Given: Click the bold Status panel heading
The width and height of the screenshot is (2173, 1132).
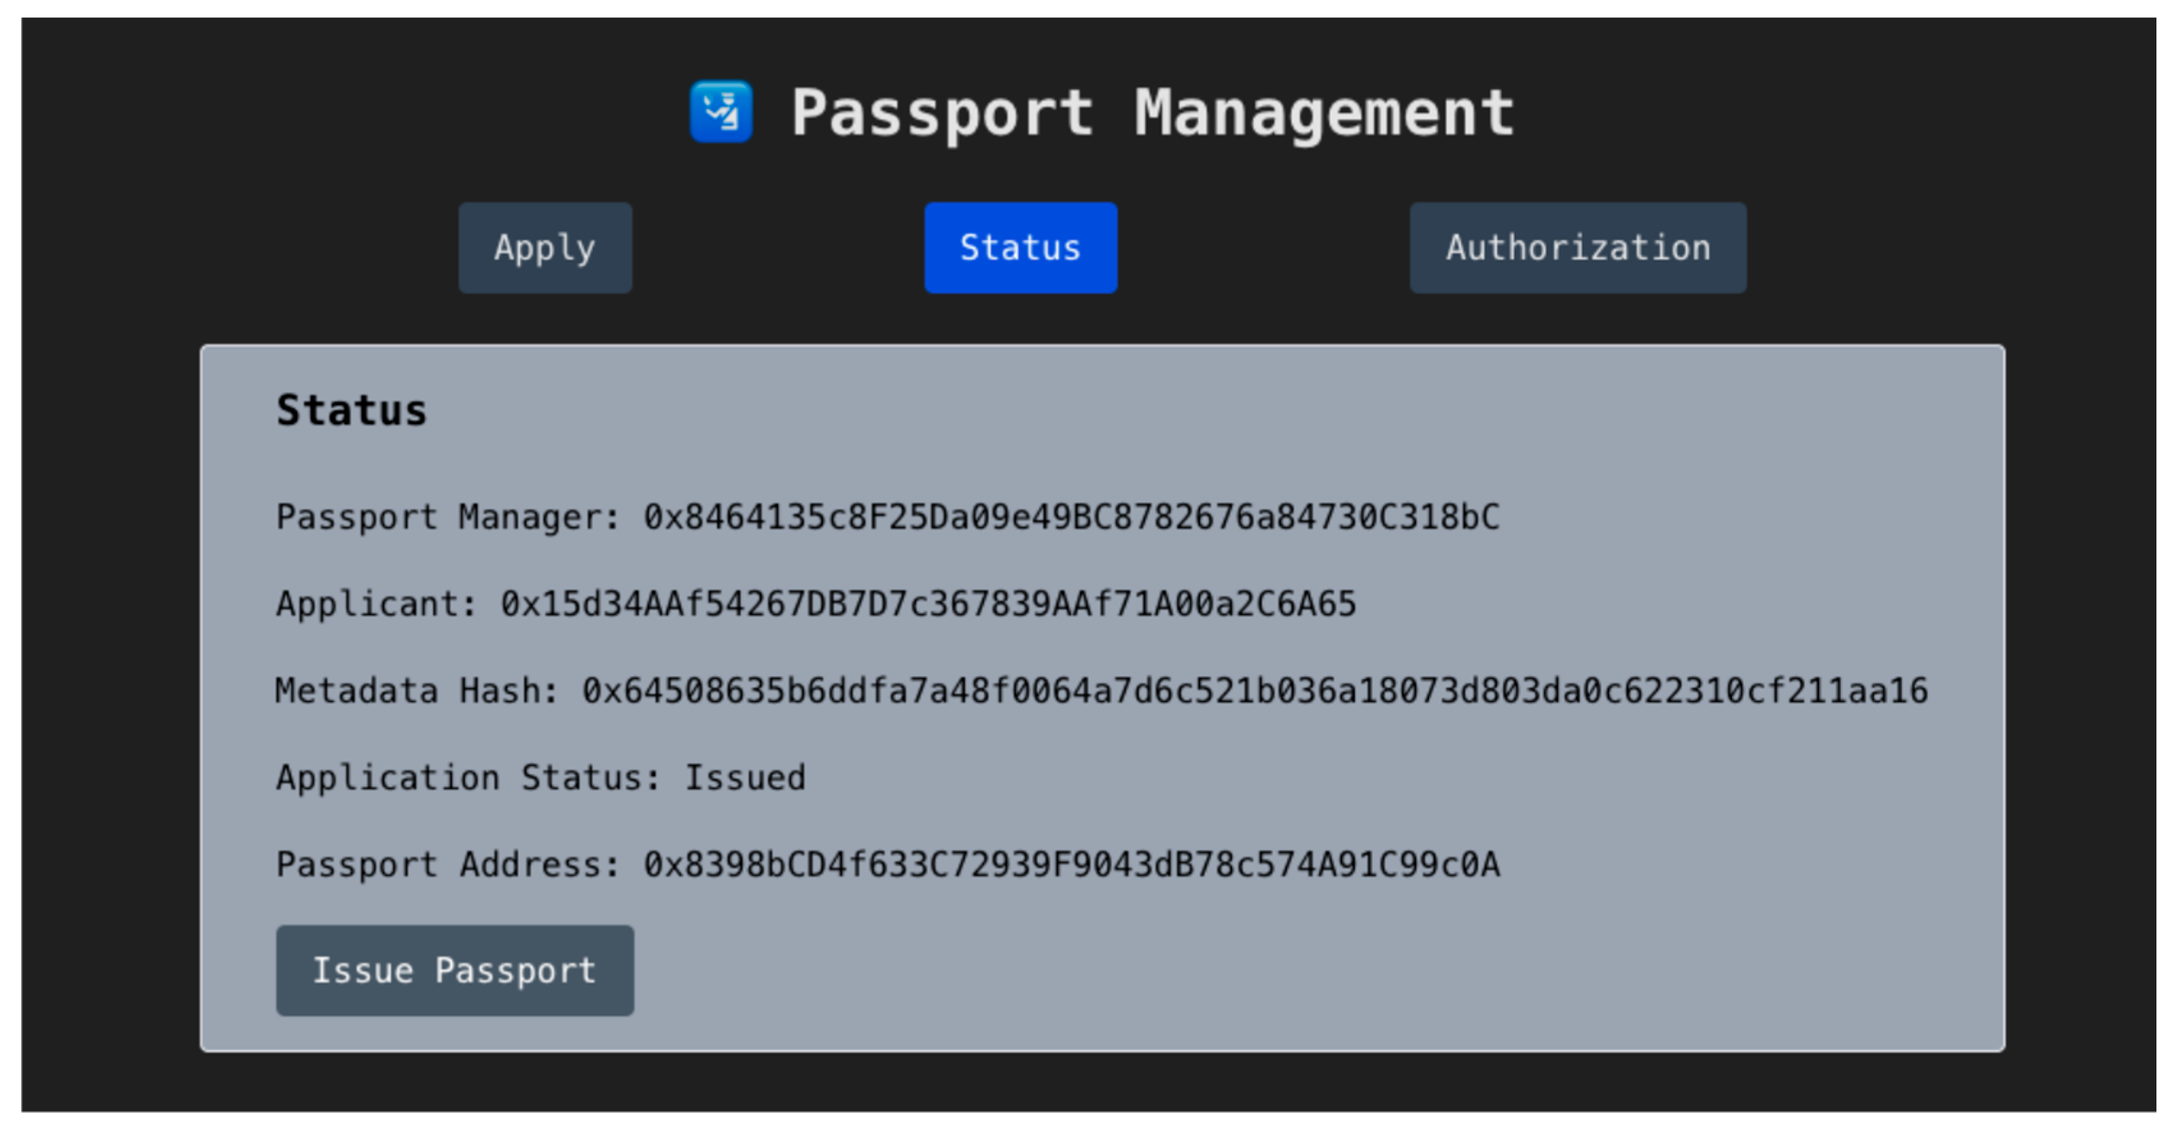Looking at the screenshot, I should click(x=352, y=411).
